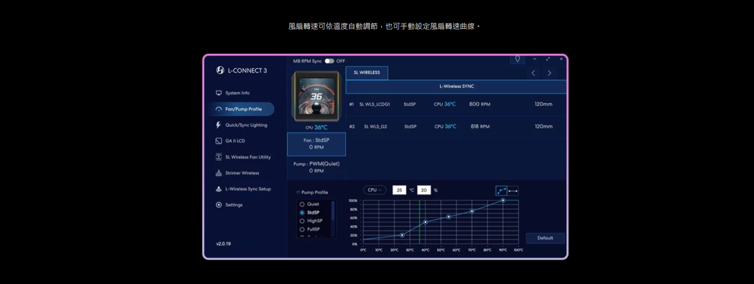Select the FullSP profile option

click(x=302, y=229)
